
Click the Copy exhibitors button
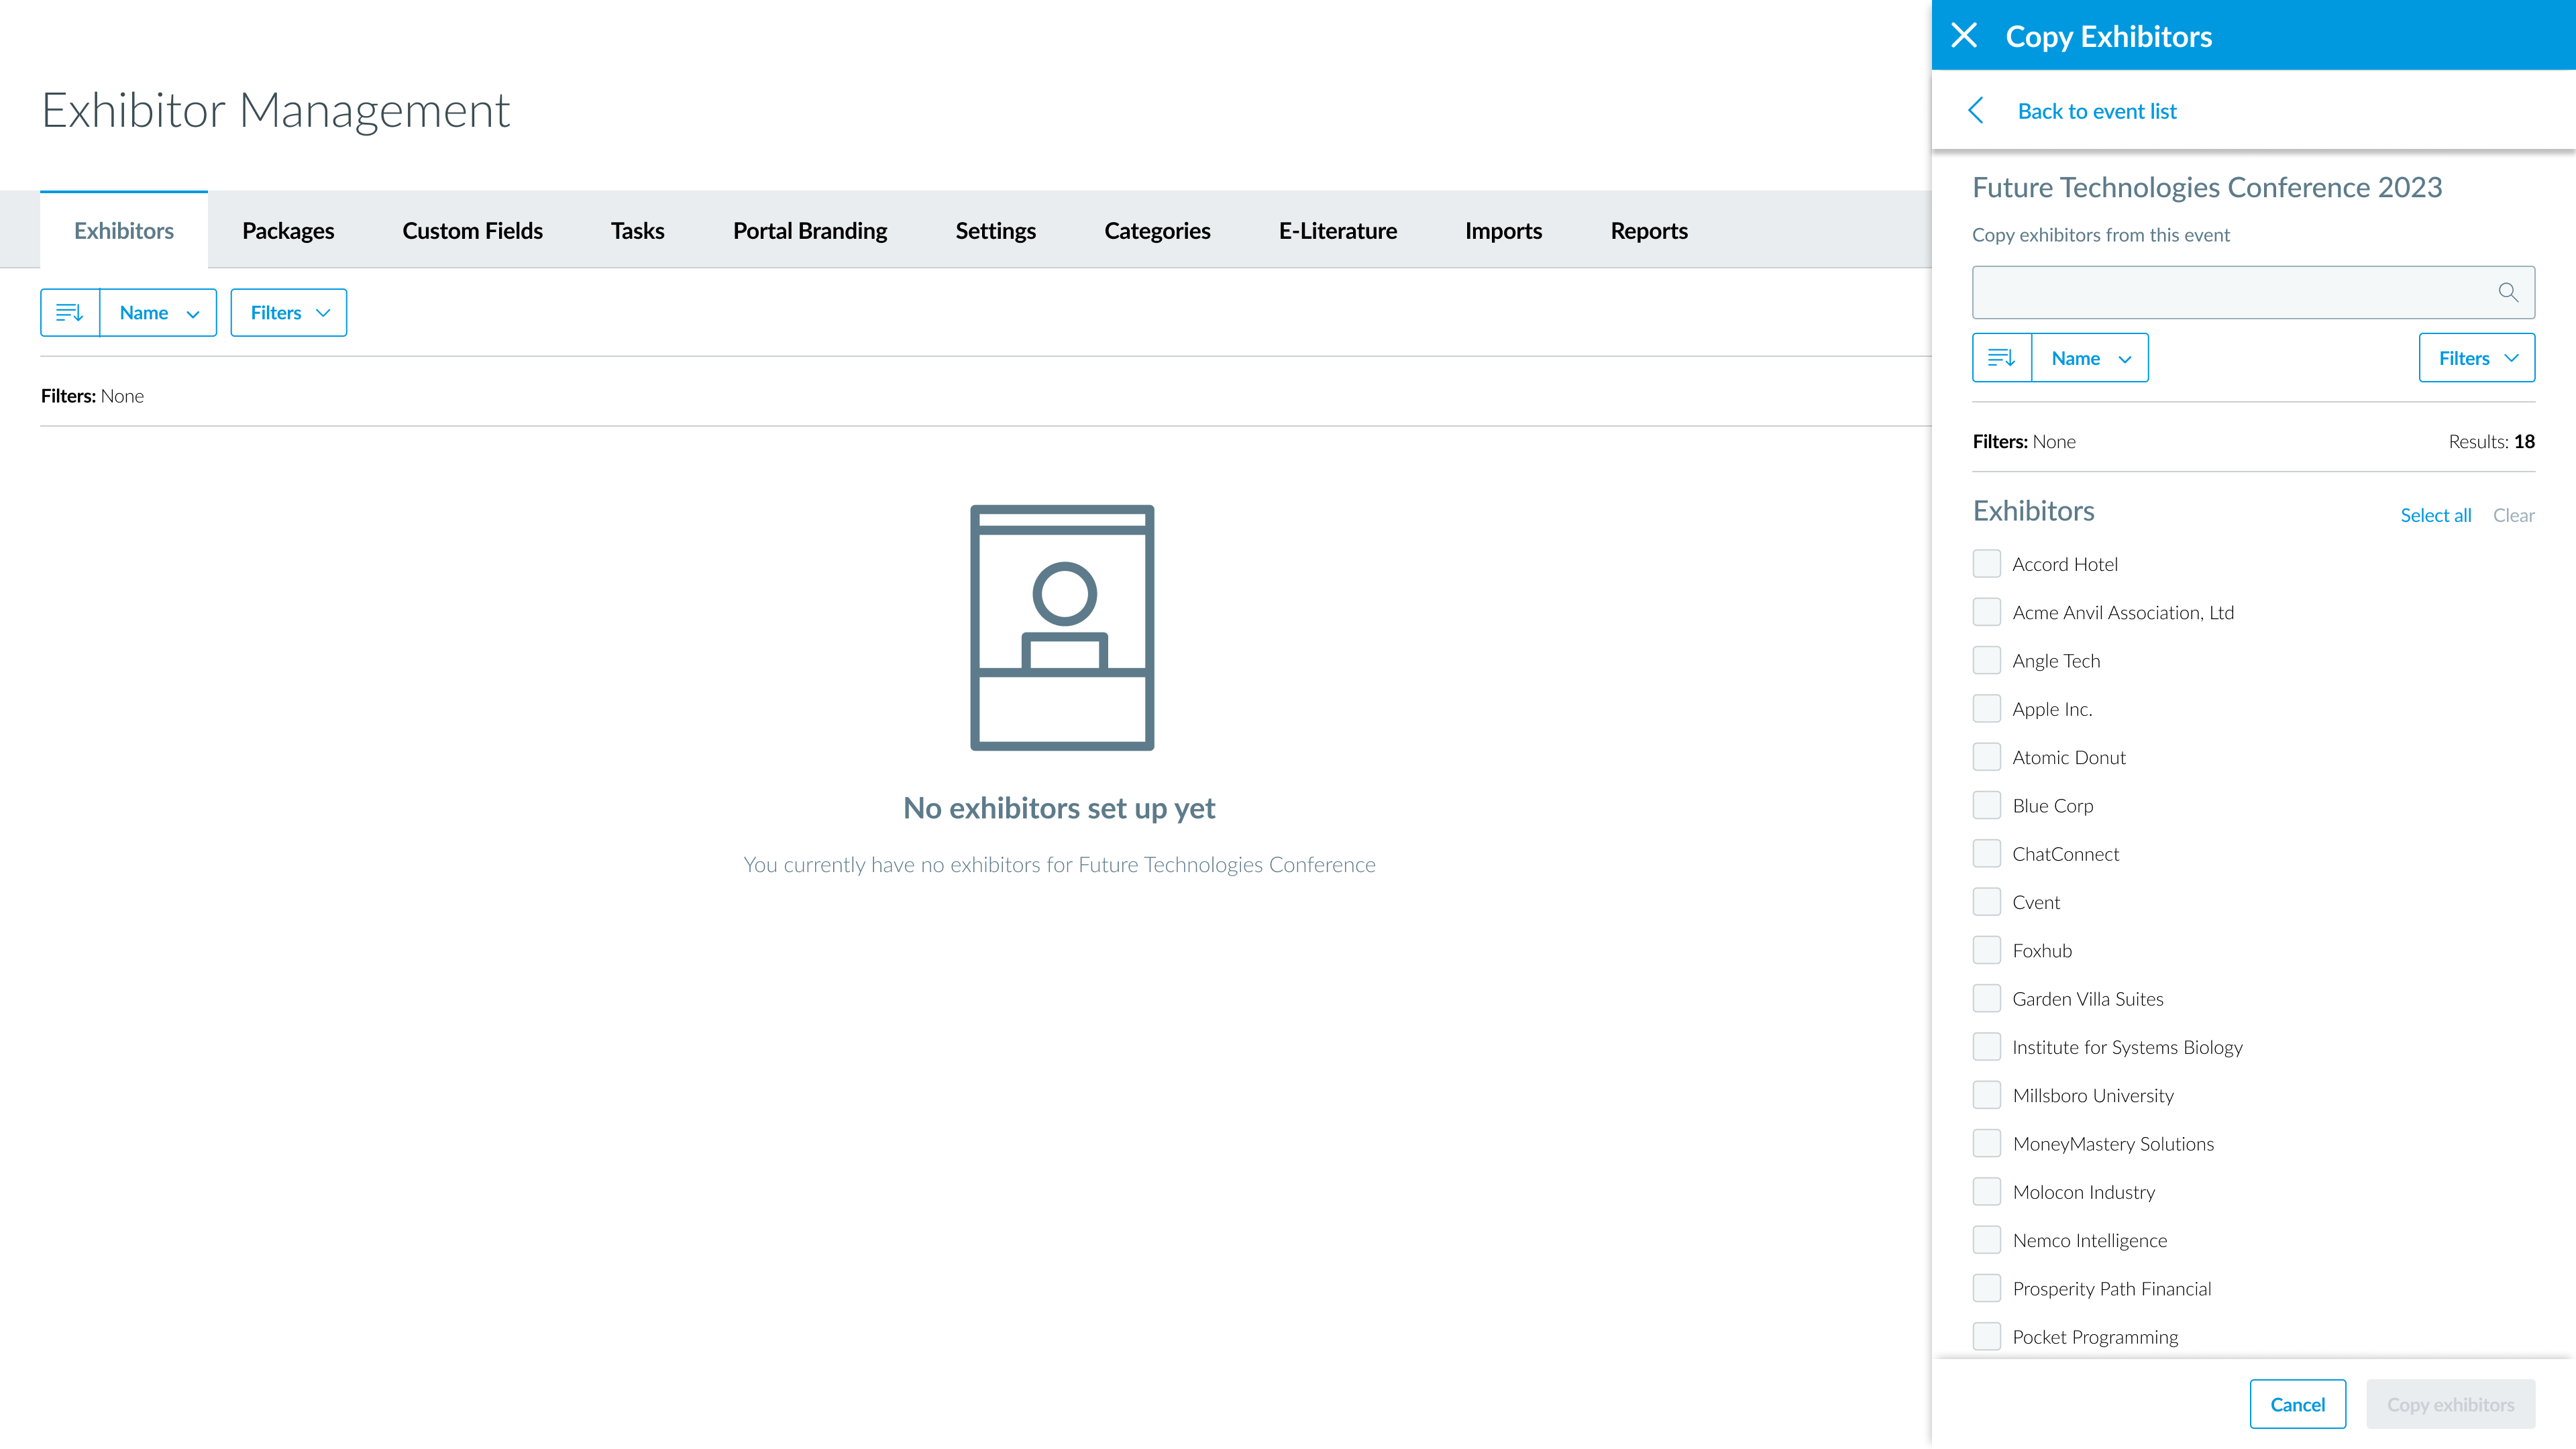click(x=2451, y=1404)
